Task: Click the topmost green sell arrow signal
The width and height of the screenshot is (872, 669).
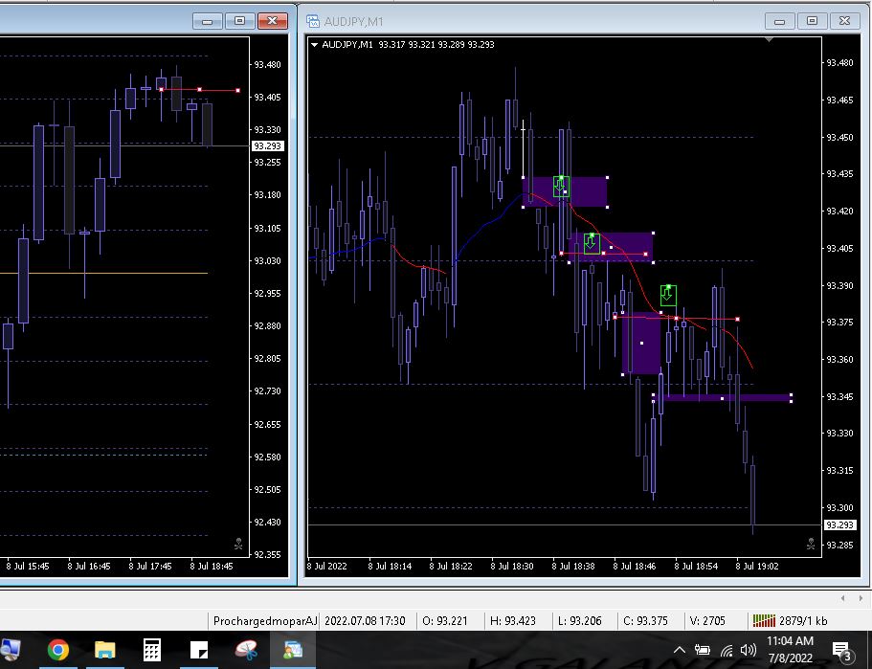Action: [x=562, y=187]
